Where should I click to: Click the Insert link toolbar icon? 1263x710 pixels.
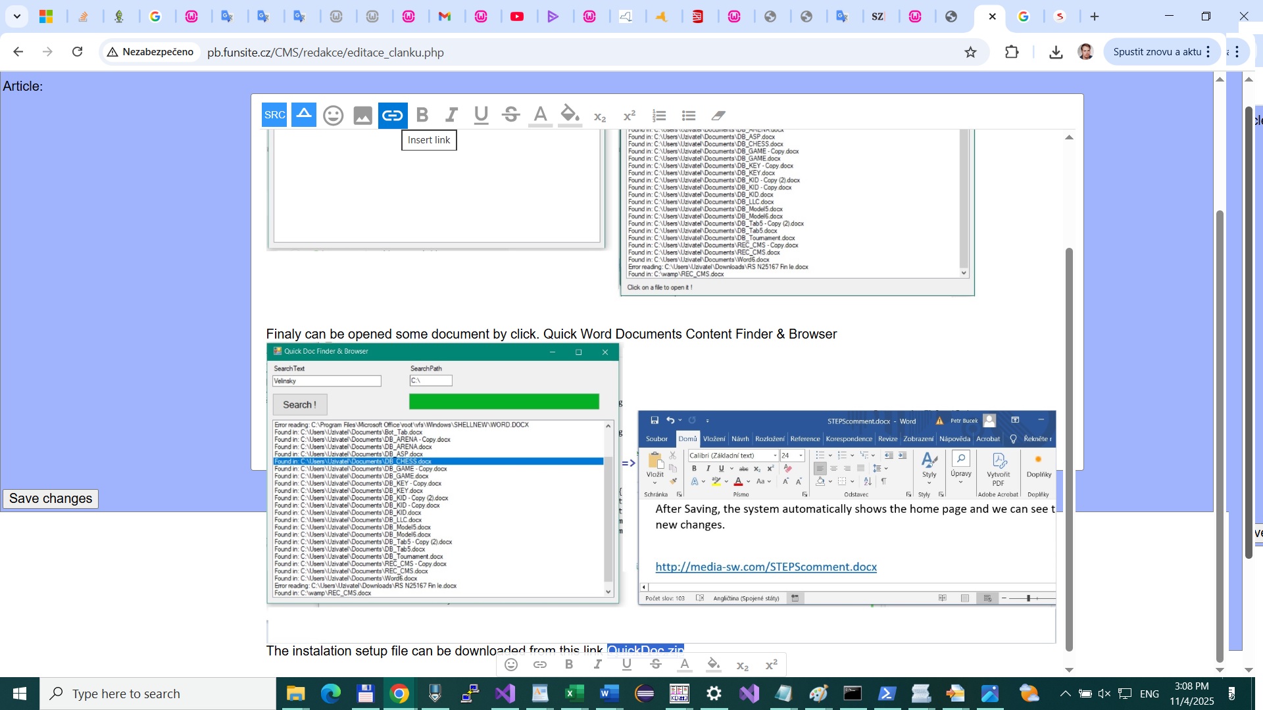click(392, 116)
